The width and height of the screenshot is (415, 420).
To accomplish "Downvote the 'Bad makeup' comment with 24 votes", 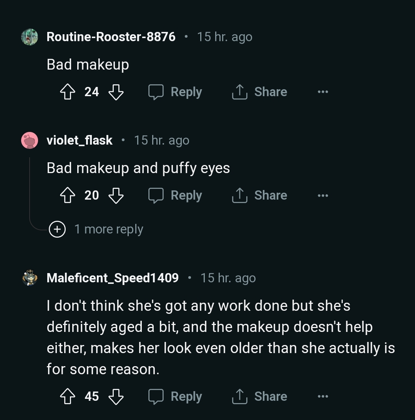I will (116, 92).
